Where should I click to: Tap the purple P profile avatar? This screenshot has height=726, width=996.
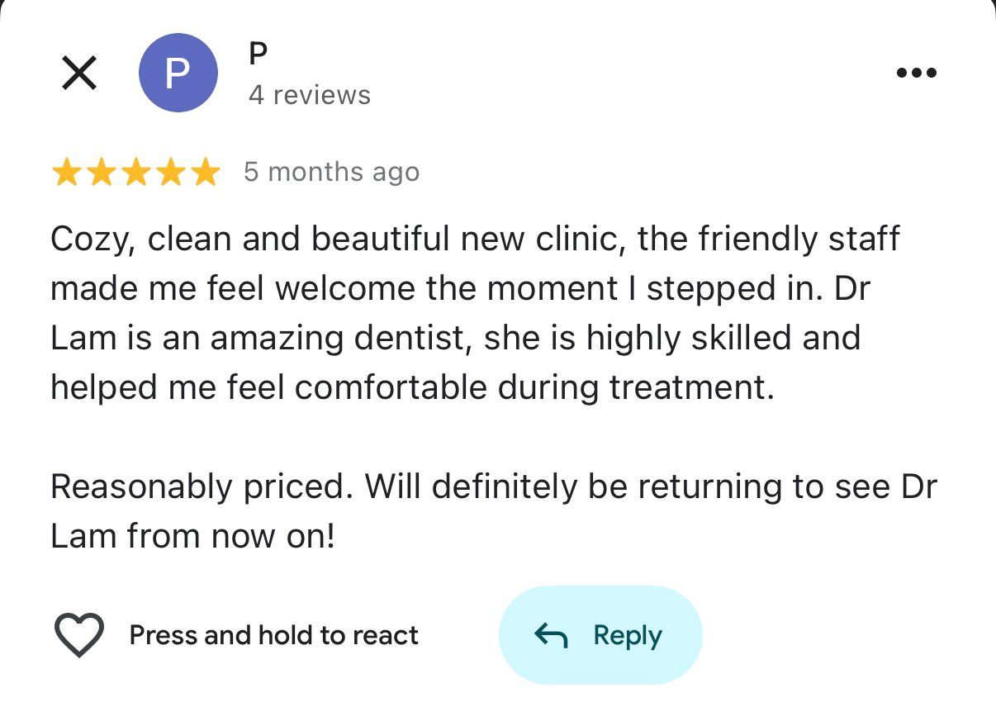click(178, 74)
